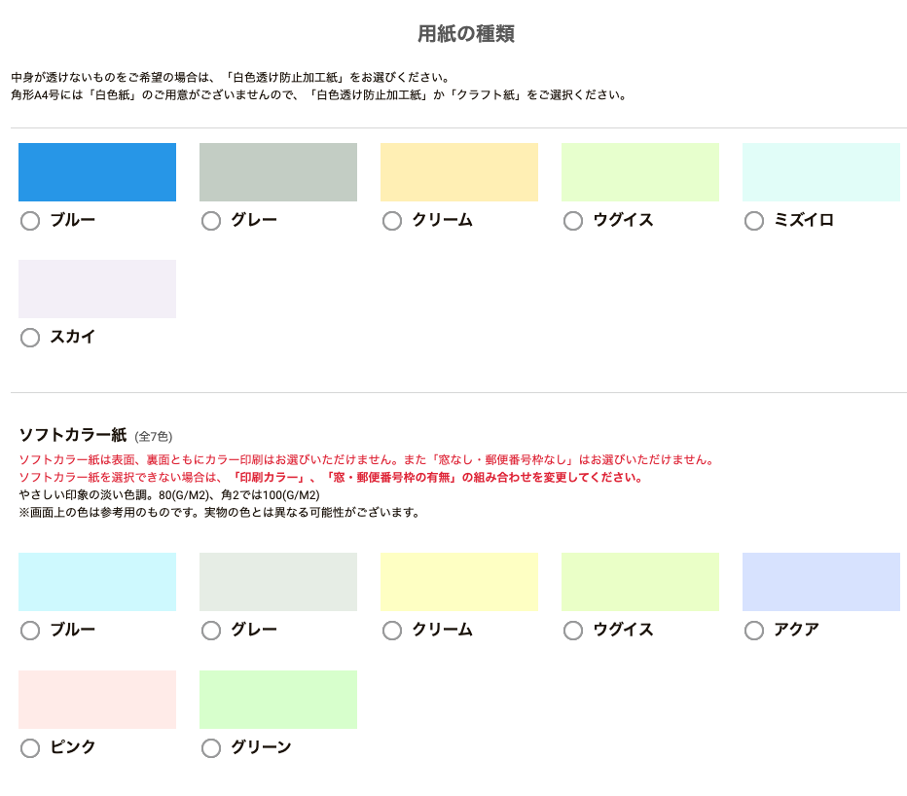
Task: Click the アクア light periwinkle swatch
Action: pyautogui.click(x=821, y=582)
